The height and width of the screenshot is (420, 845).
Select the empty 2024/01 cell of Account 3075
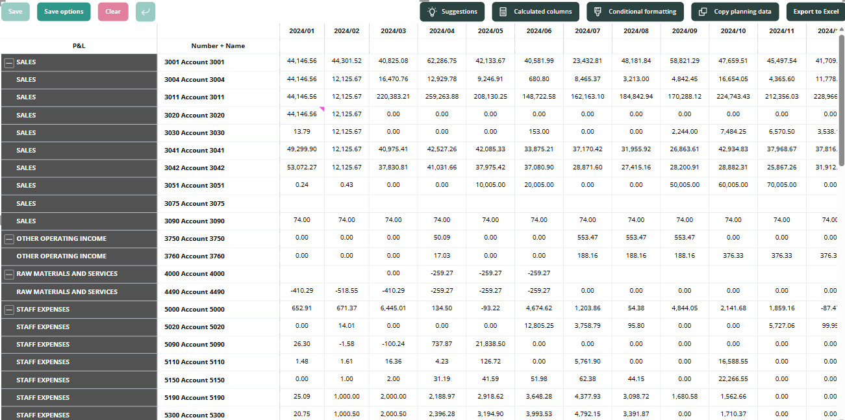coord(301,203)
